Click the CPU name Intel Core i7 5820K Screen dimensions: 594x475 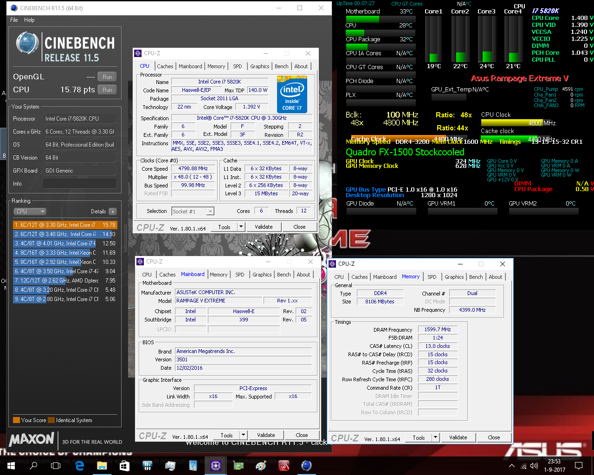click(x=220, y=82)
